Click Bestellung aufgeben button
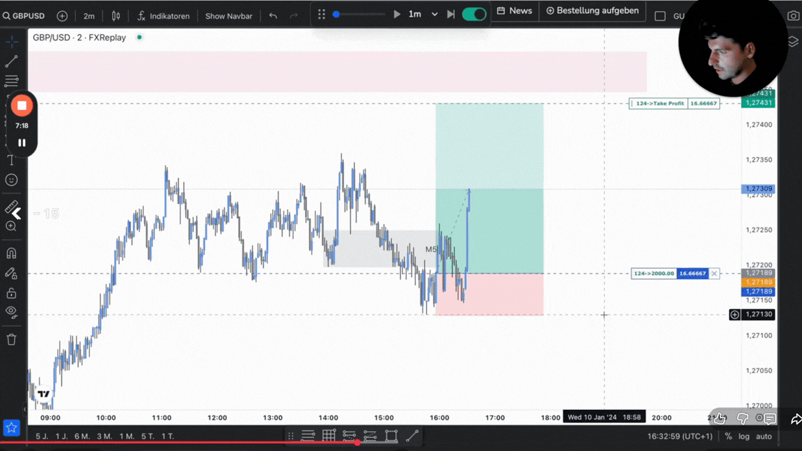 pos(591,10)
